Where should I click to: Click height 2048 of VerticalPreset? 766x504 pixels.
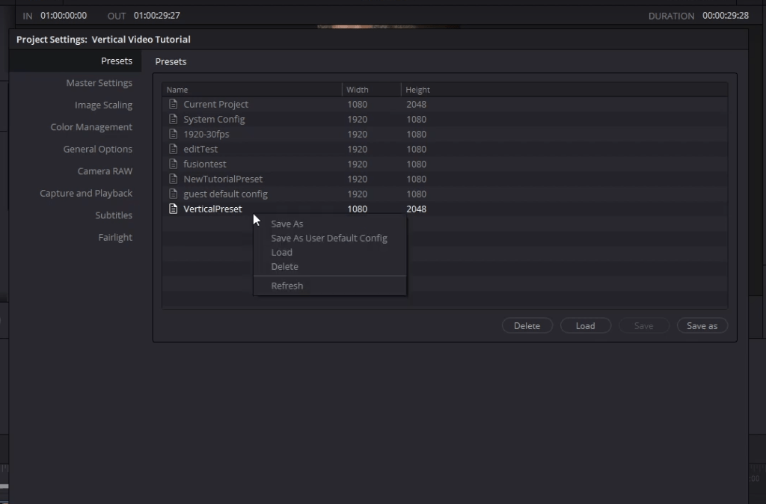tap(416, 209)
